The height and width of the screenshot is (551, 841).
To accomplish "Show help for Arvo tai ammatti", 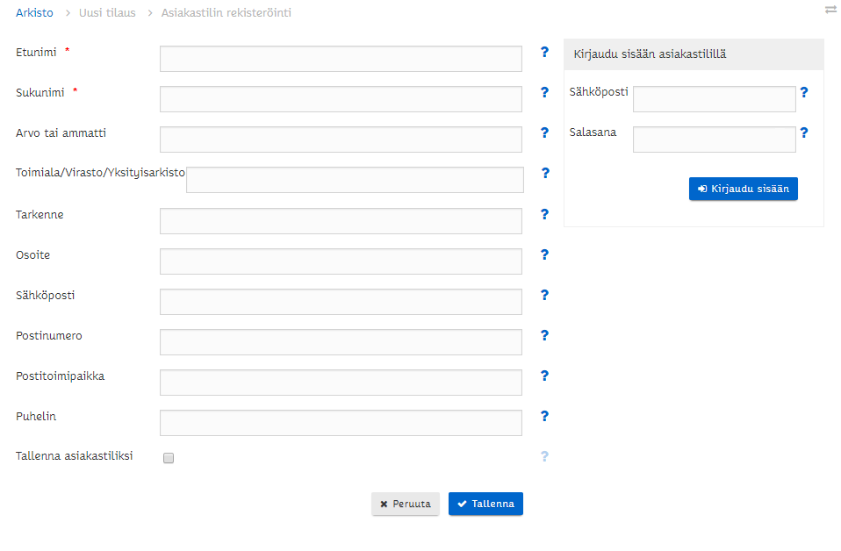I will (x=544, y=133).
